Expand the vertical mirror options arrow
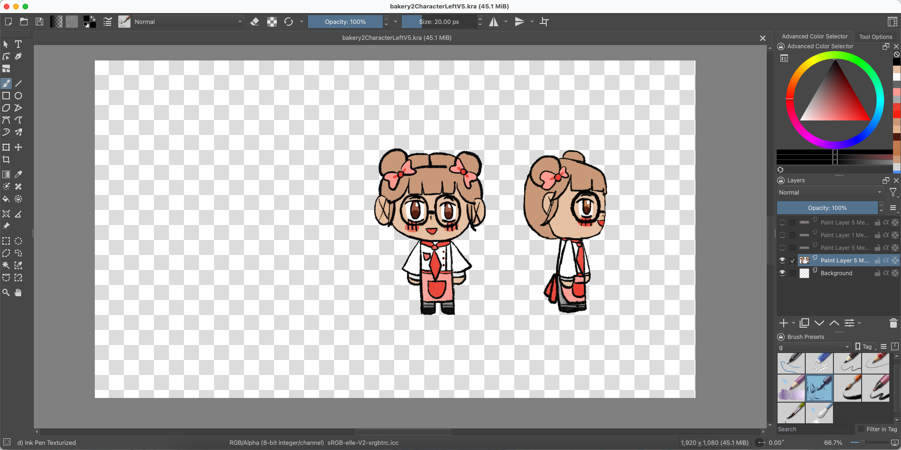This screenshot has height=450, width=901. pos(532,22)
